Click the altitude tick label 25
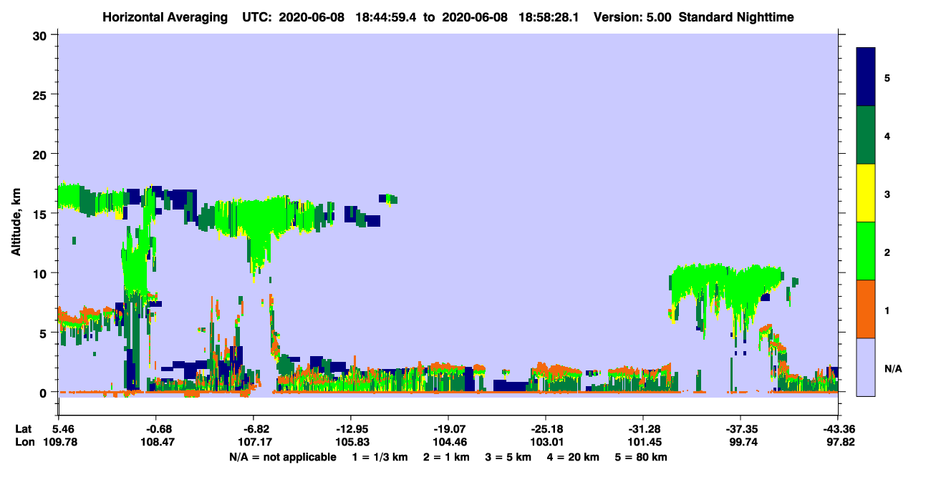The image size is (931, 477). pos(42,94)
